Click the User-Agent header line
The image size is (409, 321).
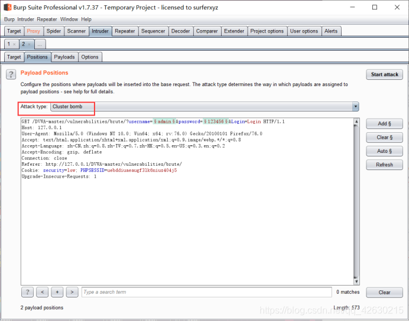pos(142,133)
